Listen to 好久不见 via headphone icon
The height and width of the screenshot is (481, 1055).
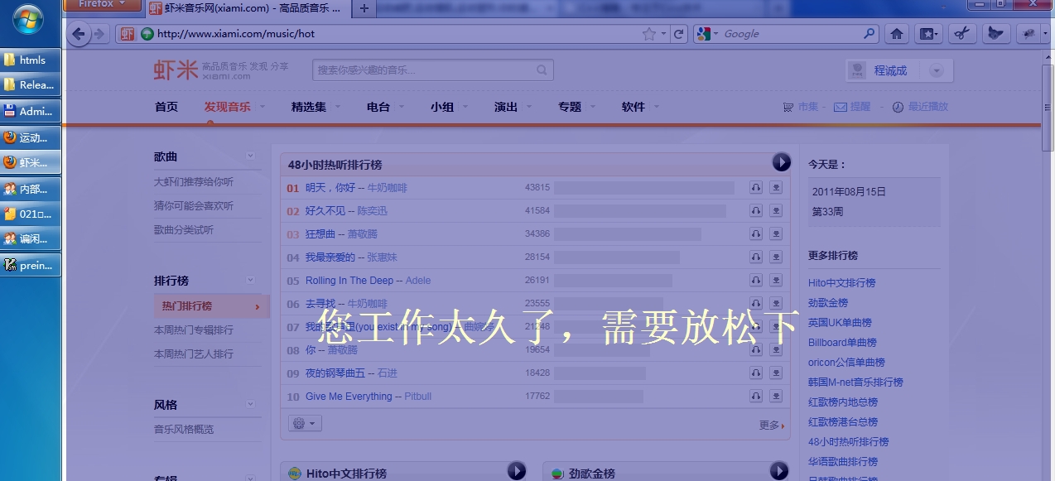(756, 211)
